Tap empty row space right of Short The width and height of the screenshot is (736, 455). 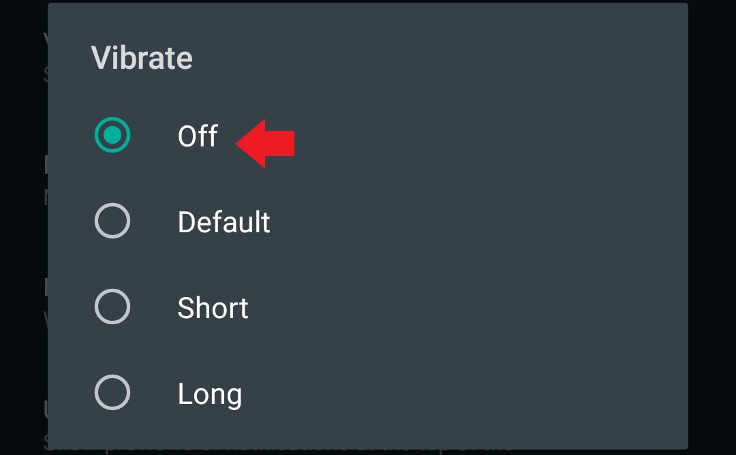point(477,308)
